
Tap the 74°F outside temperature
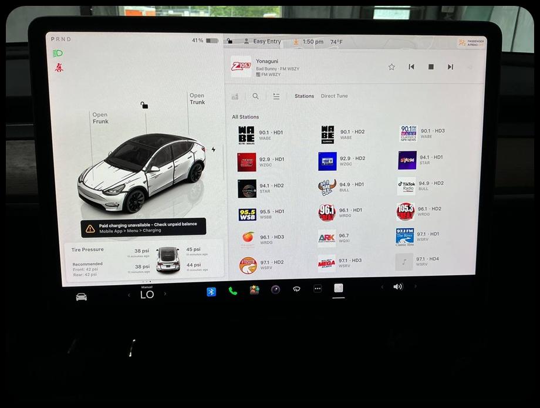[x=336, y=42]
